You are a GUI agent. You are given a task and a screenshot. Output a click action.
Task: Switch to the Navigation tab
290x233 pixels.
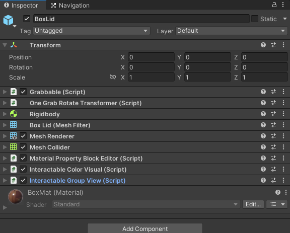pyautogui.click(x=70, y=6)
